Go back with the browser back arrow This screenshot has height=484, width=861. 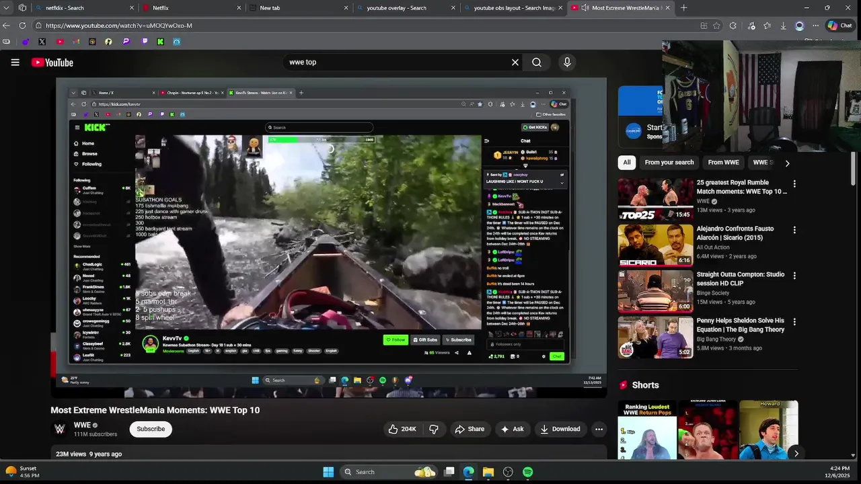[x=7, y=26]
